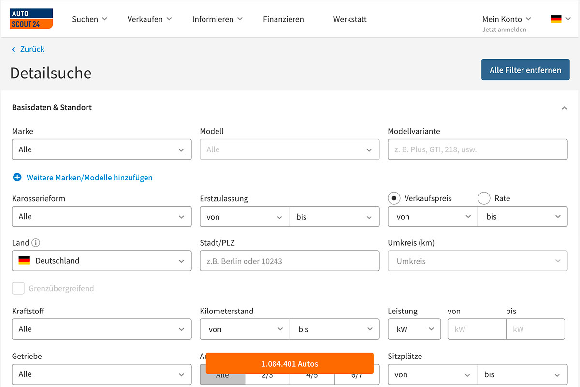Open the Kraftstoff dropdown
This screenshot has height=387, width=580.
[x=101, y=329]
